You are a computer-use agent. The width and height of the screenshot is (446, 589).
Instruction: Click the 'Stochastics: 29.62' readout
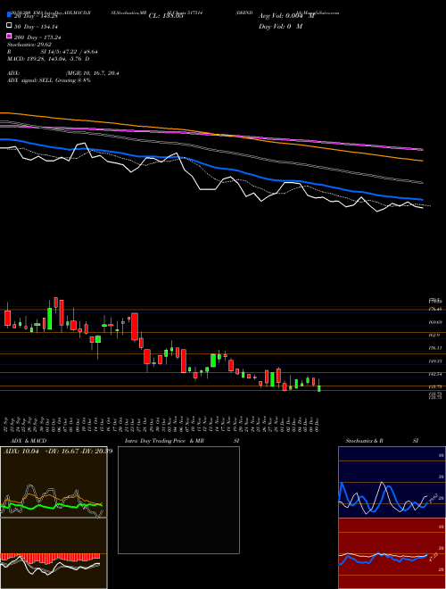tap(29, 45)
